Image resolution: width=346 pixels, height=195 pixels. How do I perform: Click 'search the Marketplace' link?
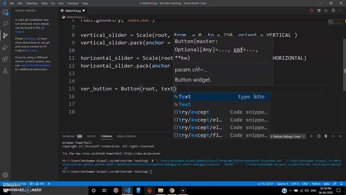pos(35,66)
